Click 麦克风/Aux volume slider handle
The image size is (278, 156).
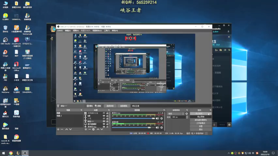(153, 119)
